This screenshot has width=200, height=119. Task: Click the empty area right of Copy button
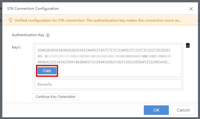119,71
